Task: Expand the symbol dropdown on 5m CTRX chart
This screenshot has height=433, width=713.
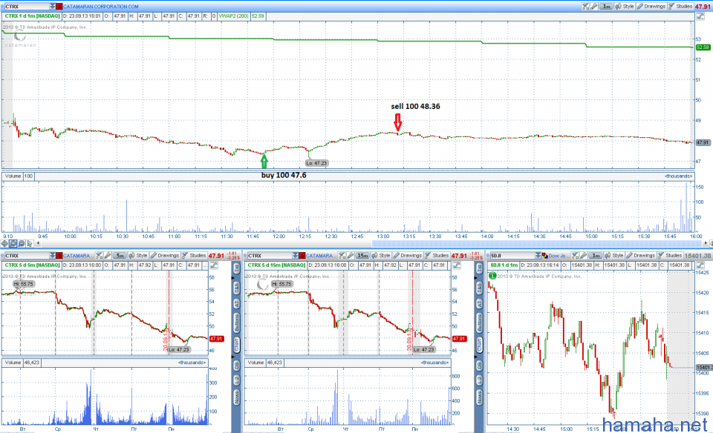Action: tap(52, 256)
